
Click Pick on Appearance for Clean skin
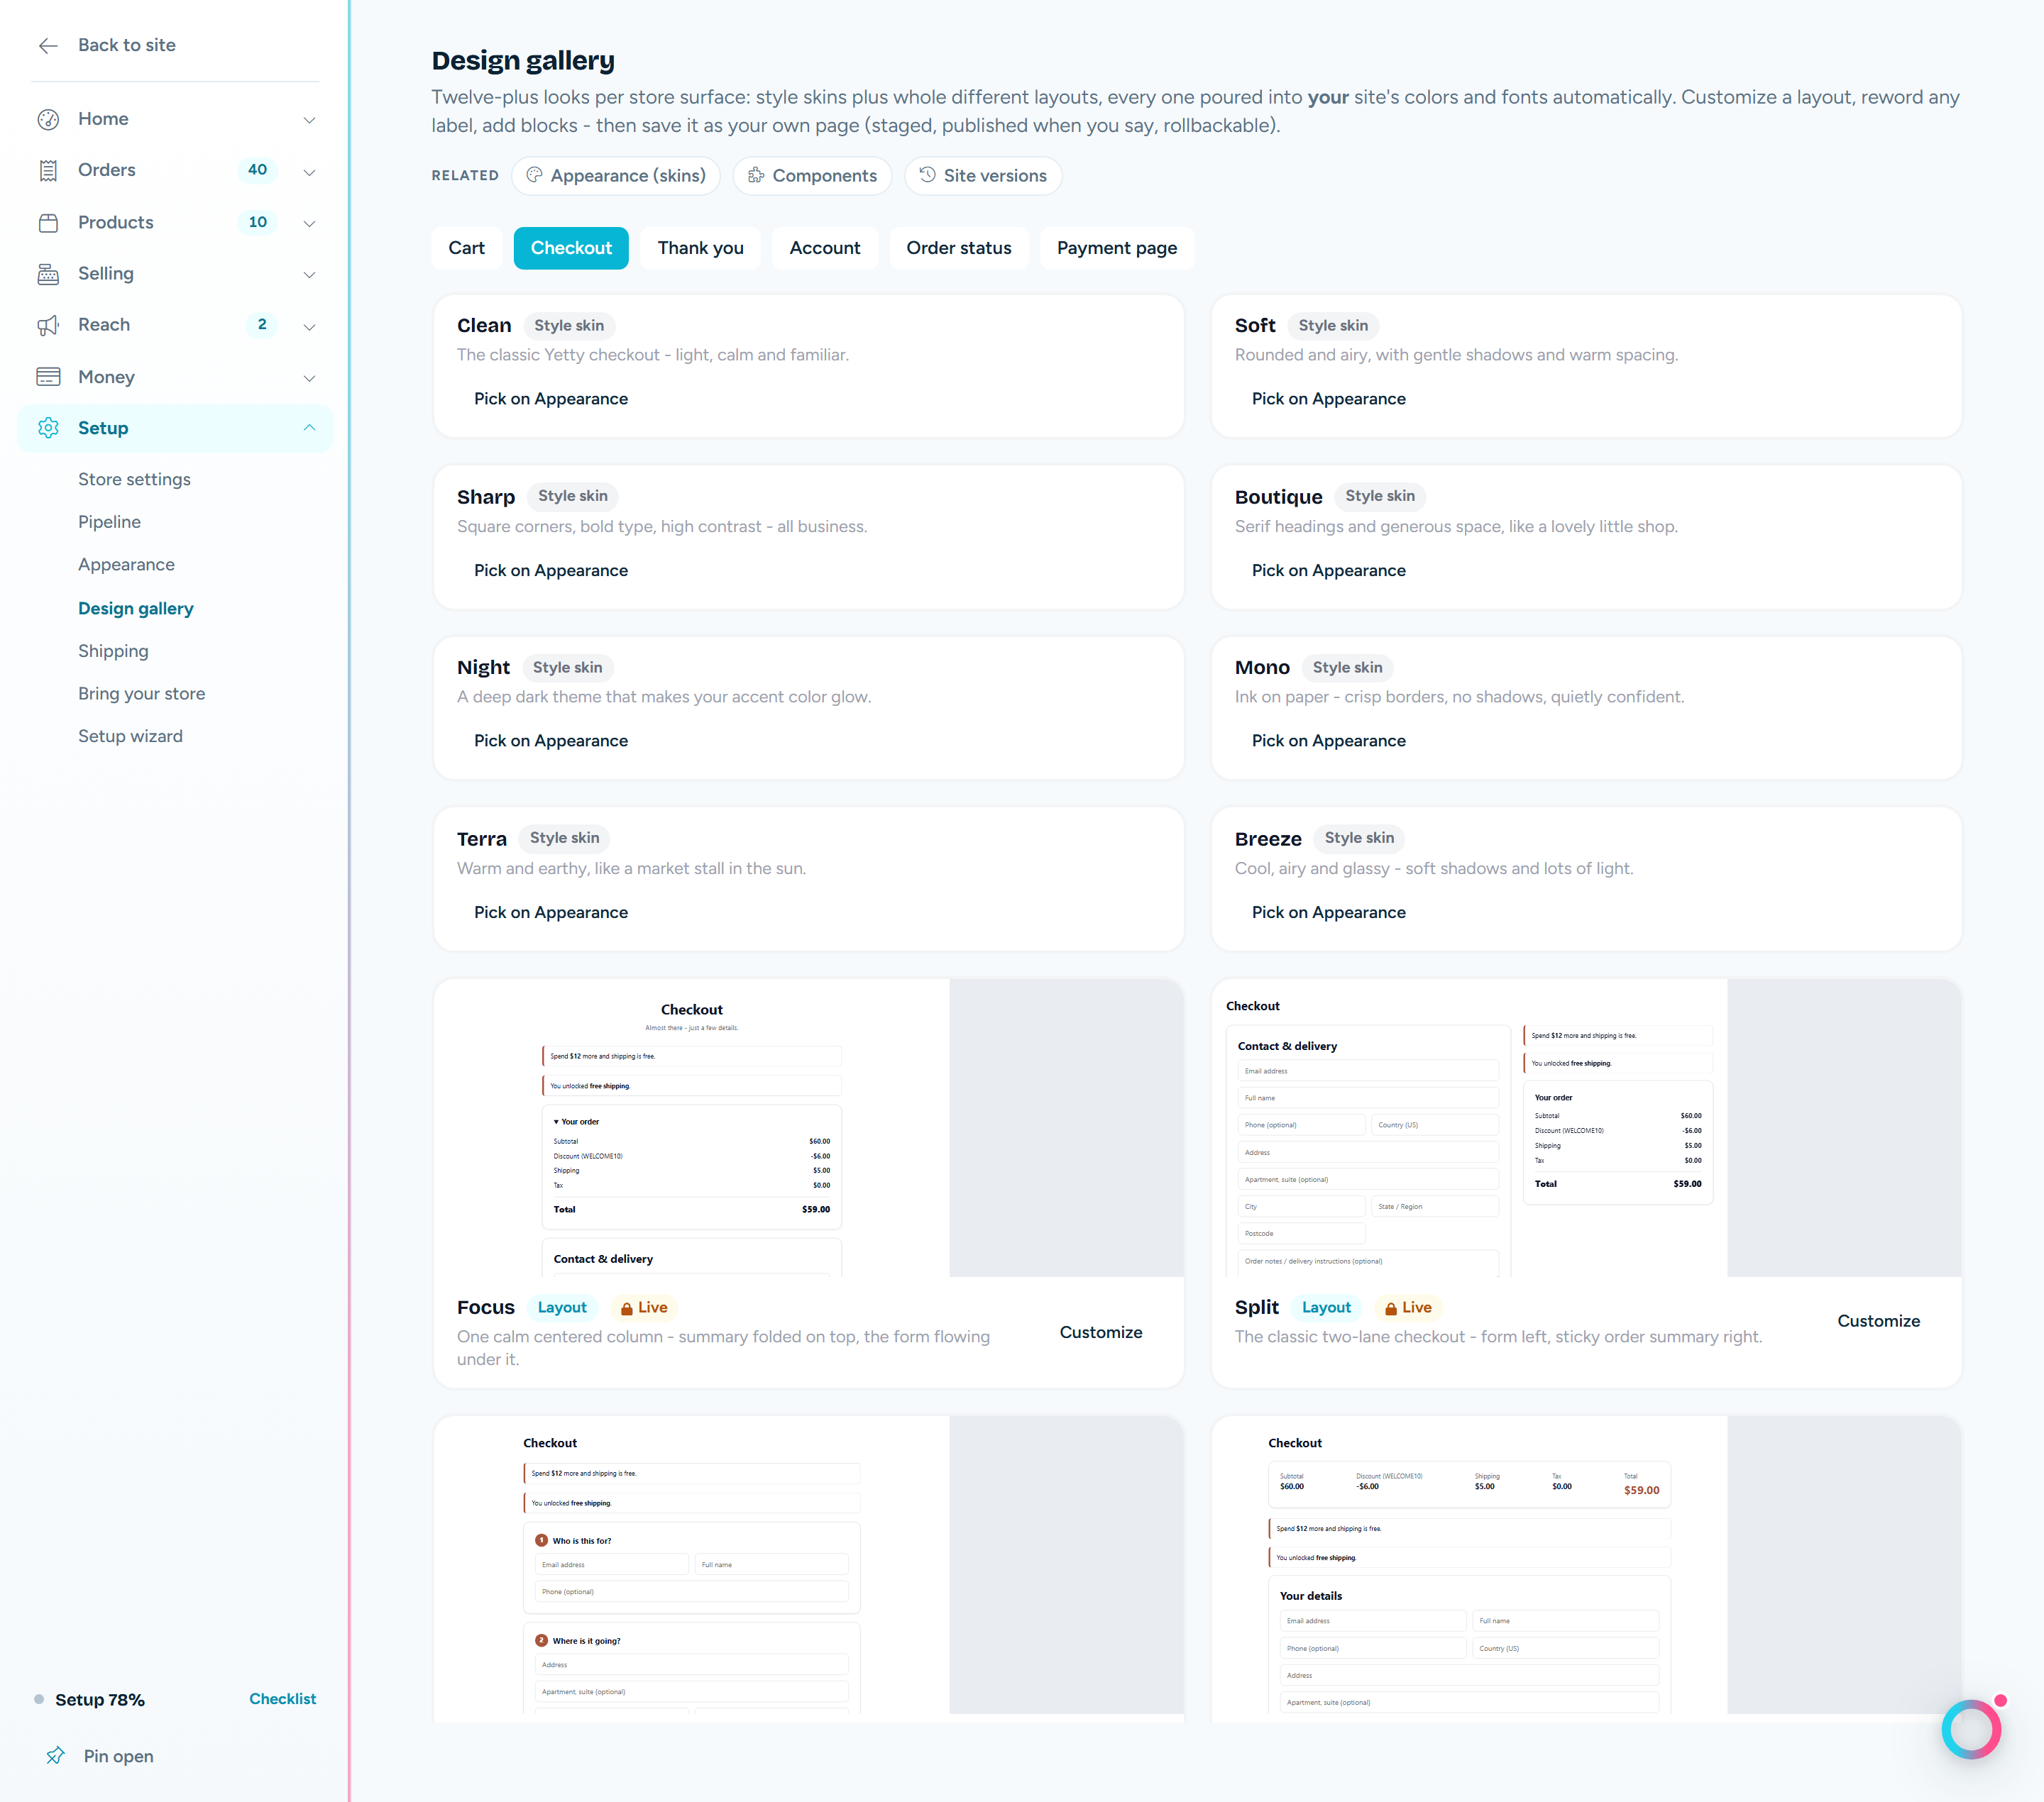click(x=551, y=399)
